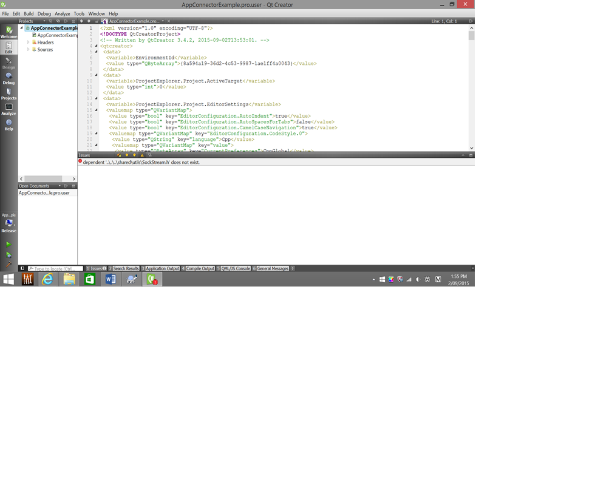Select the SockStream.h does not exist issue

[x=276, y=162]
